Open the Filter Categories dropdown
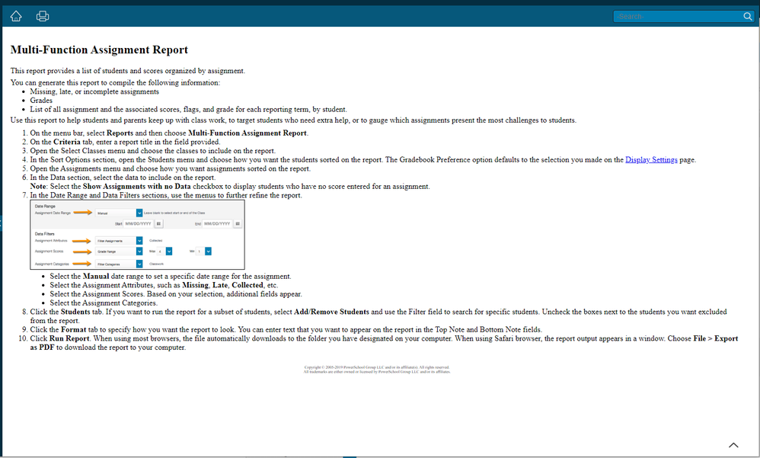The image size is (760, 458). [139, 264]
